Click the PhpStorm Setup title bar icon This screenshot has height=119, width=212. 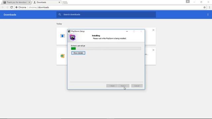(x=69, y=31)
